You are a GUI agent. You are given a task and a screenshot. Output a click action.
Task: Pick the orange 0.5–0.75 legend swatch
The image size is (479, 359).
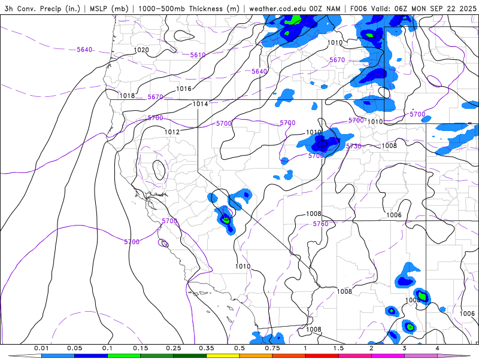(x=256, y=356)
